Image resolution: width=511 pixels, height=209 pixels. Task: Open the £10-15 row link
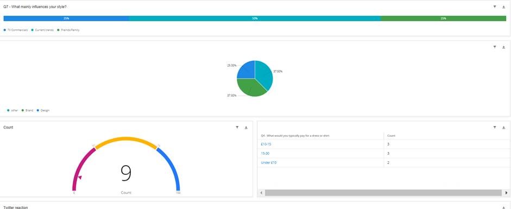click(x=266, y=144)
